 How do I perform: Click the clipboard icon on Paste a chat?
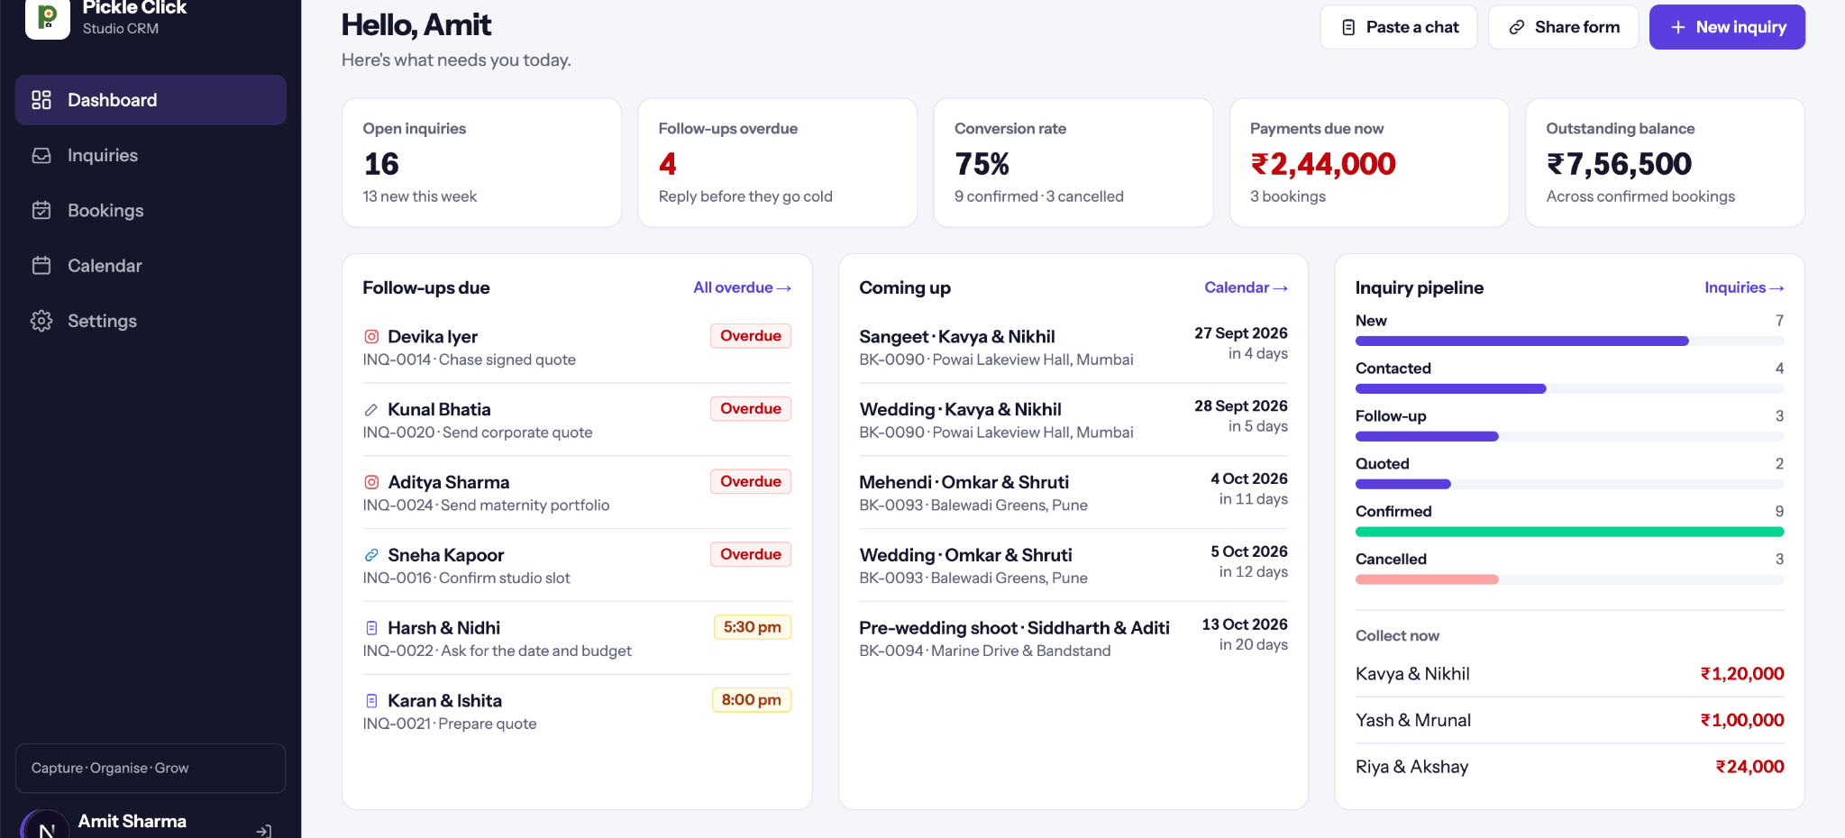point(1348,27)
